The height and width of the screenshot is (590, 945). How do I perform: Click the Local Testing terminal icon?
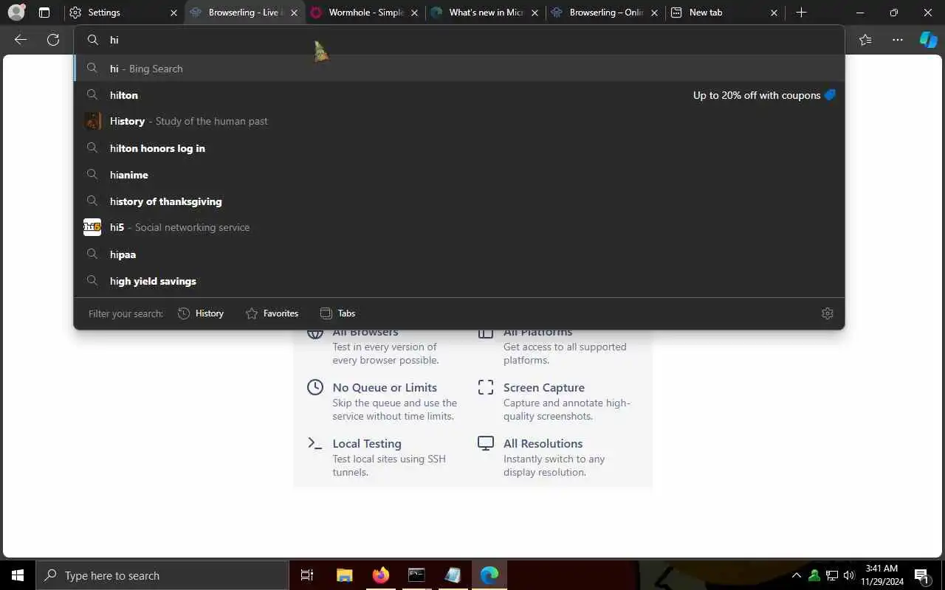coord(315,443)
